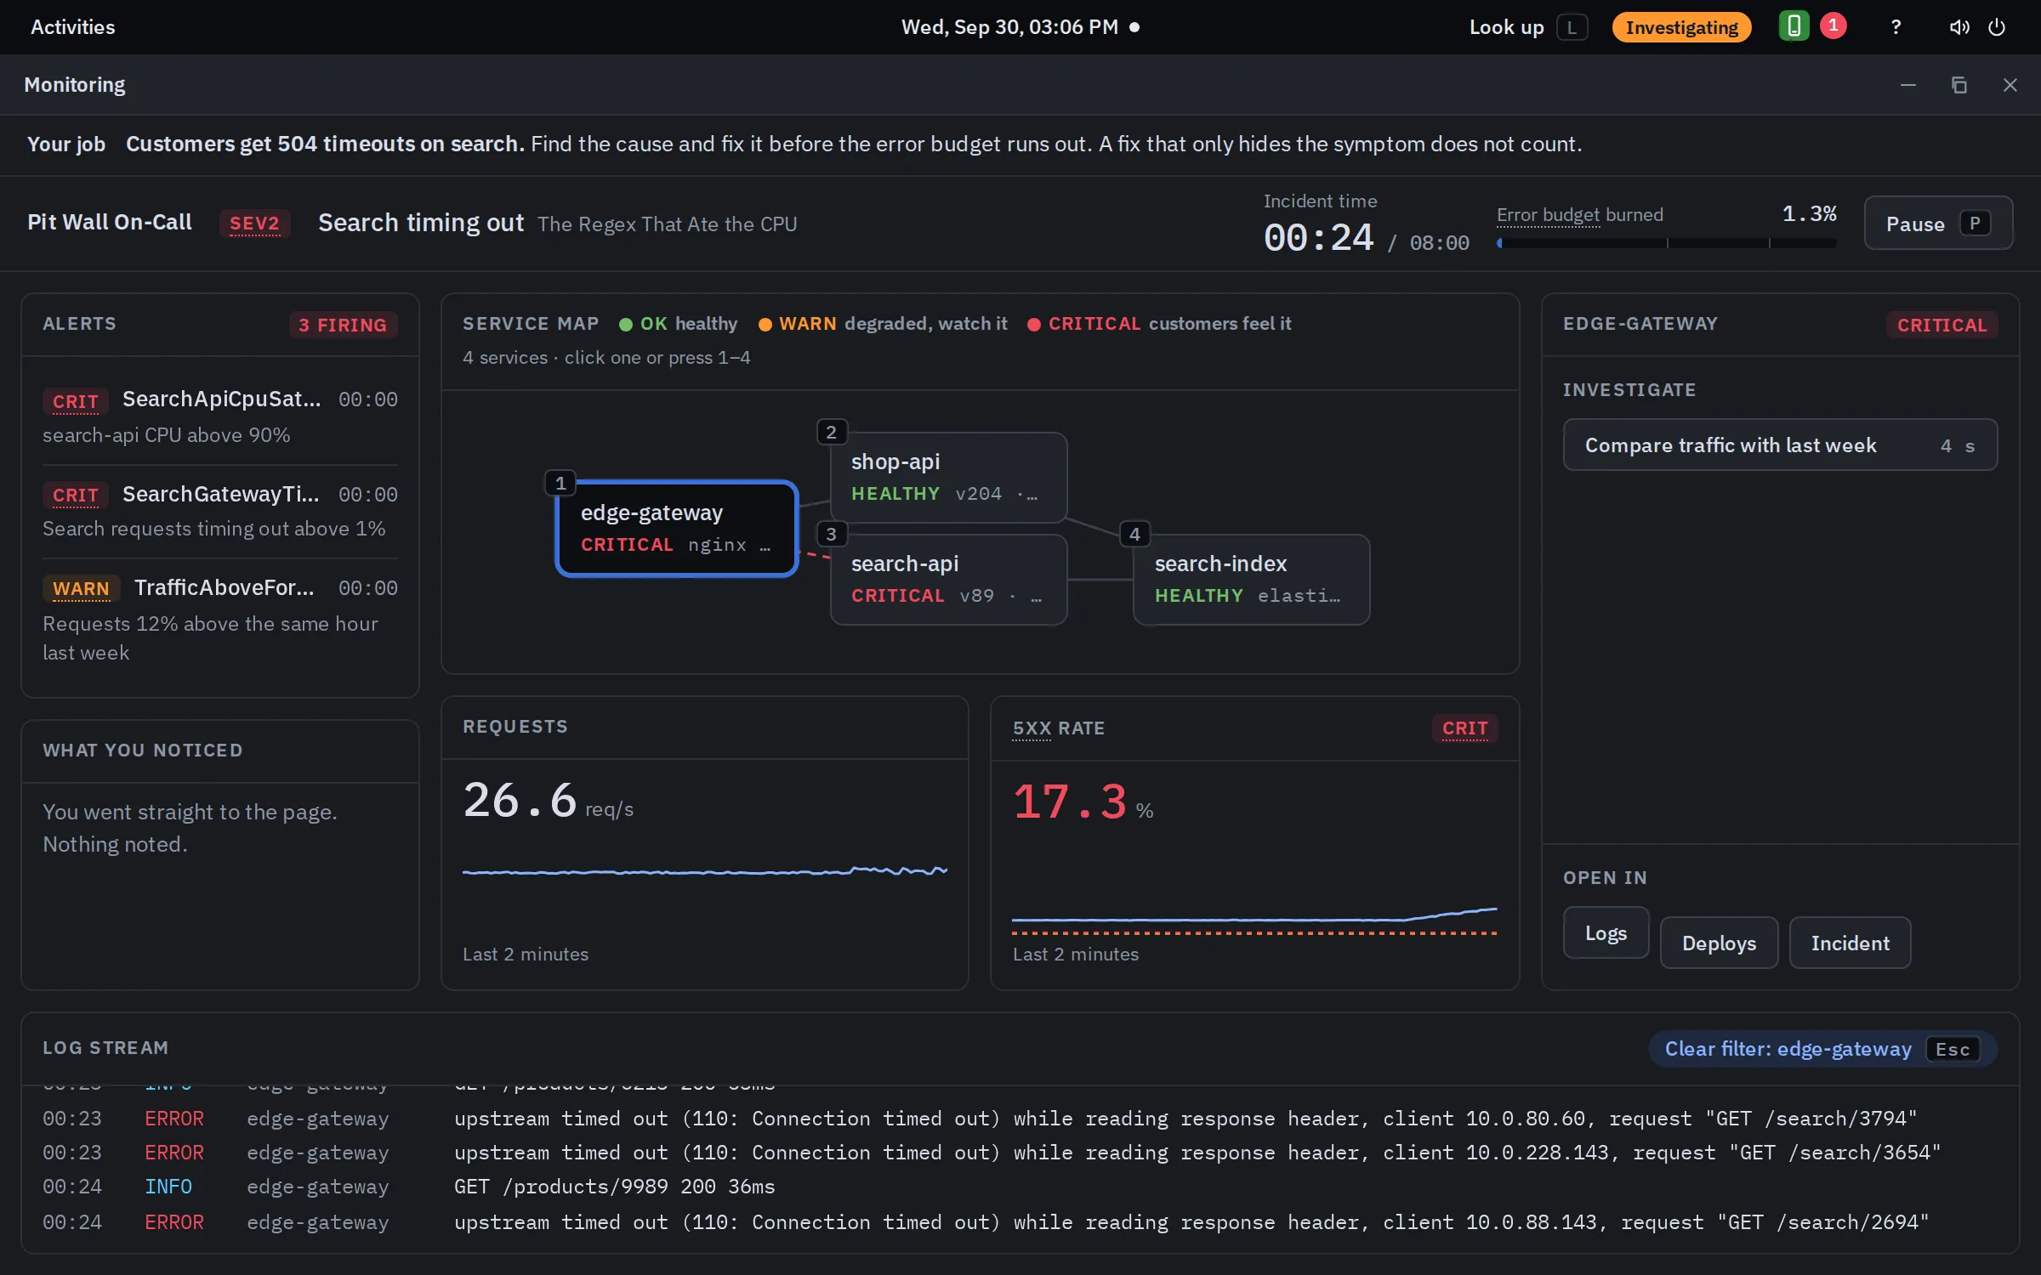Image resolution: width=2041 pixels, height=1275 pixels.
Task: Click the 26.6 req/s value
Action: (x=548, y=802)
